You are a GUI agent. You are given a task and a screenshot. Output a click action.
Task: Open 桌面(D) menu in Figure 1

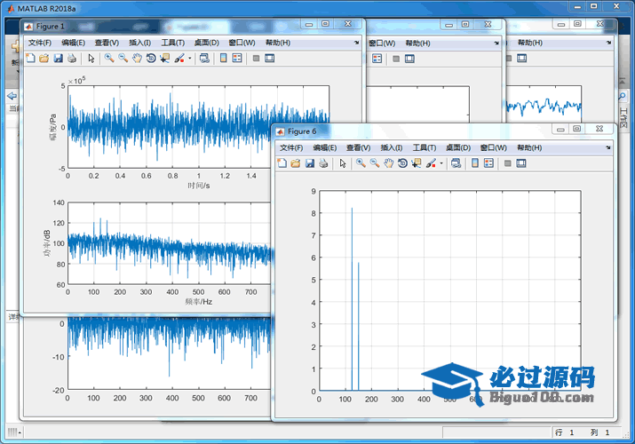207,43
